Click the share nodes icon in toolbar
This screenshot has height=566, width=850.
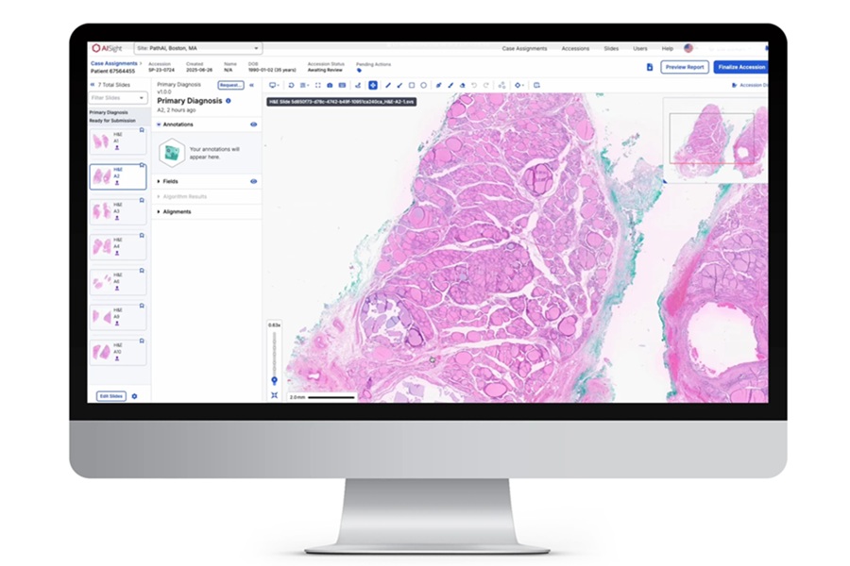pos(501,86)
